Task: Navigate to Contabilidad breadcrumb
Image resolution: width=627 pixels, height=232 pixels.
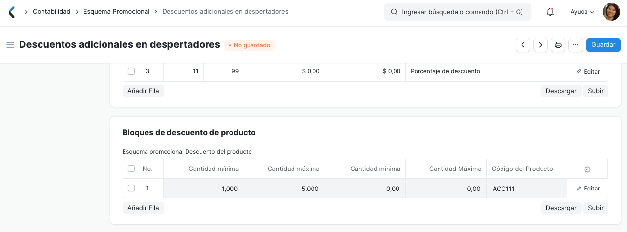Action: 52,11
